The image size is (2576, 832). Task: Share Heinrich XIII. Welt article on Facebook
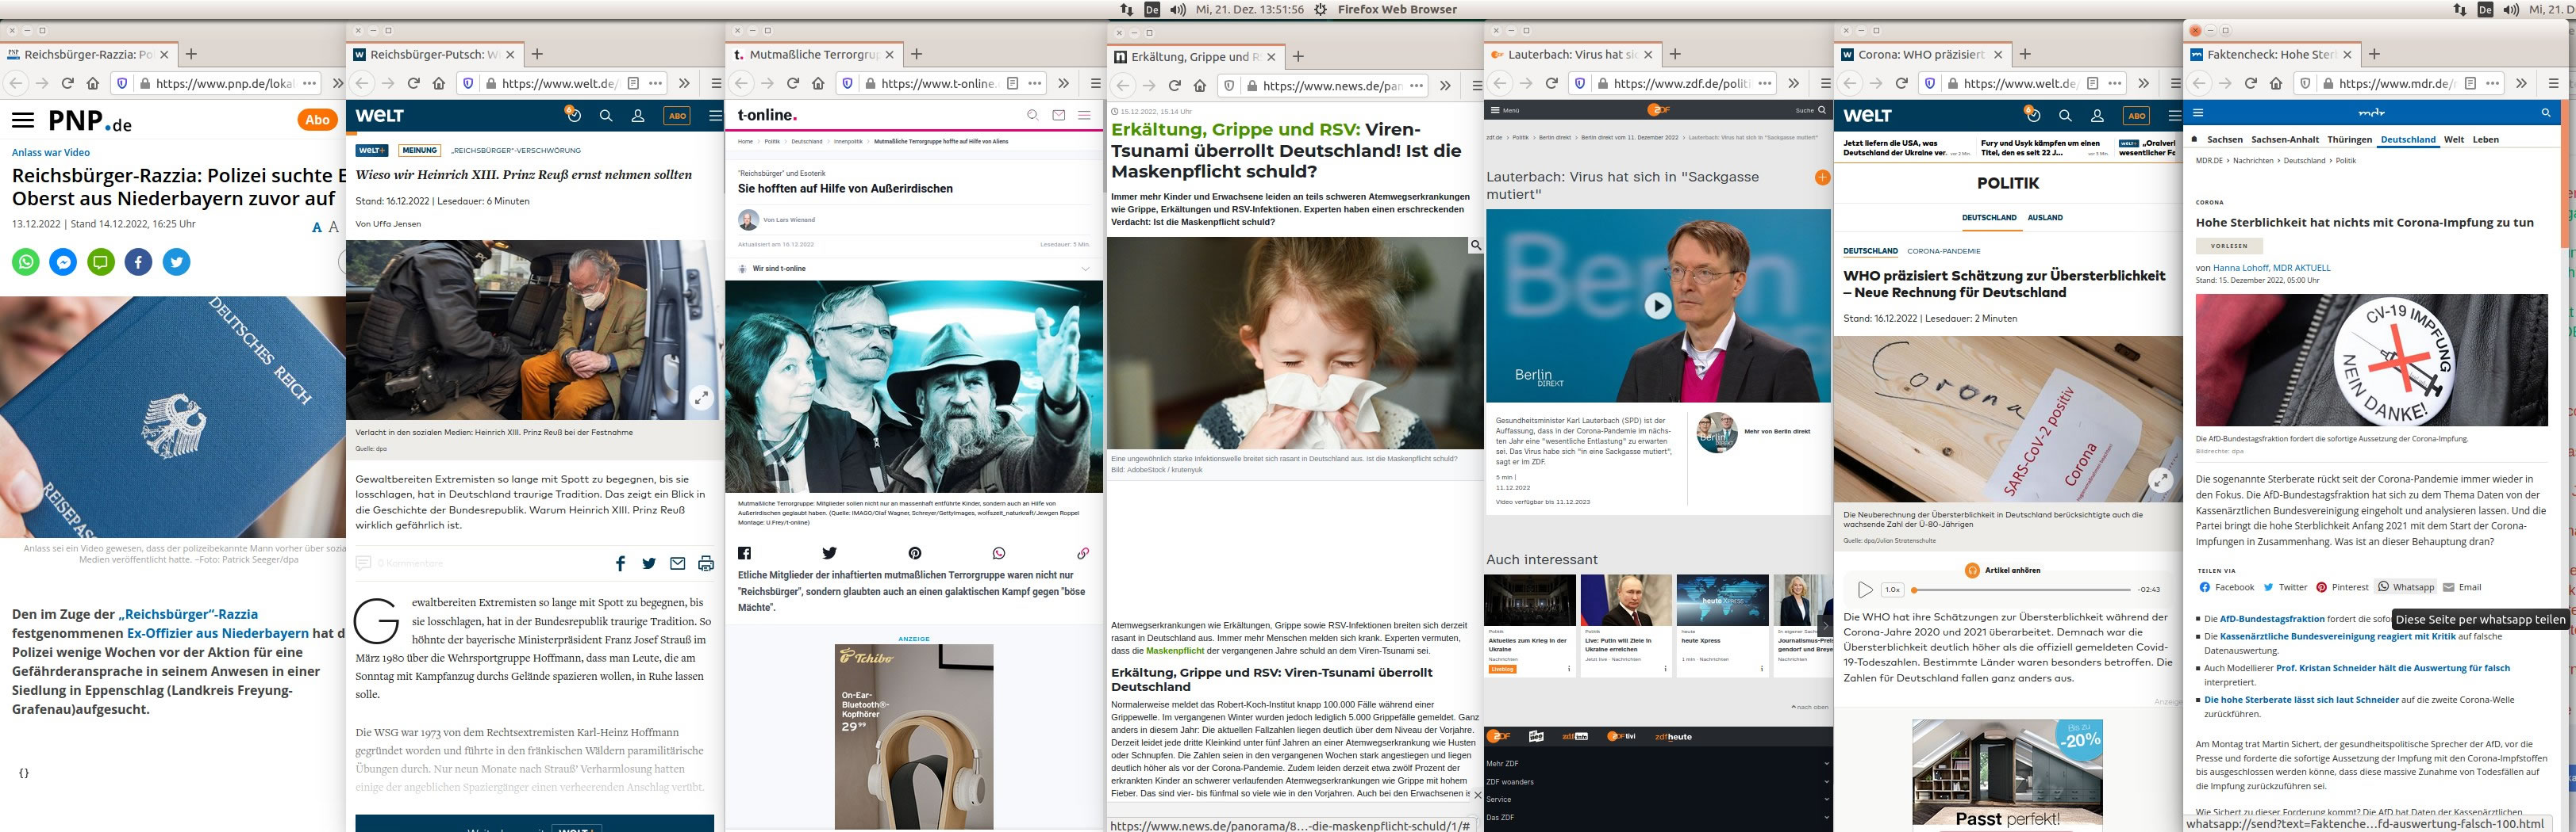(x=620, y=563)
